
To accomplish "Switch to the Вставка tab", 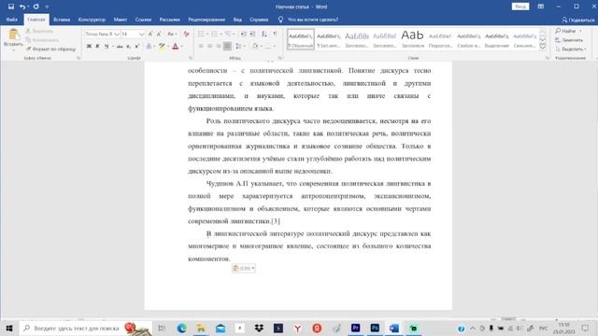I will 62,20.
